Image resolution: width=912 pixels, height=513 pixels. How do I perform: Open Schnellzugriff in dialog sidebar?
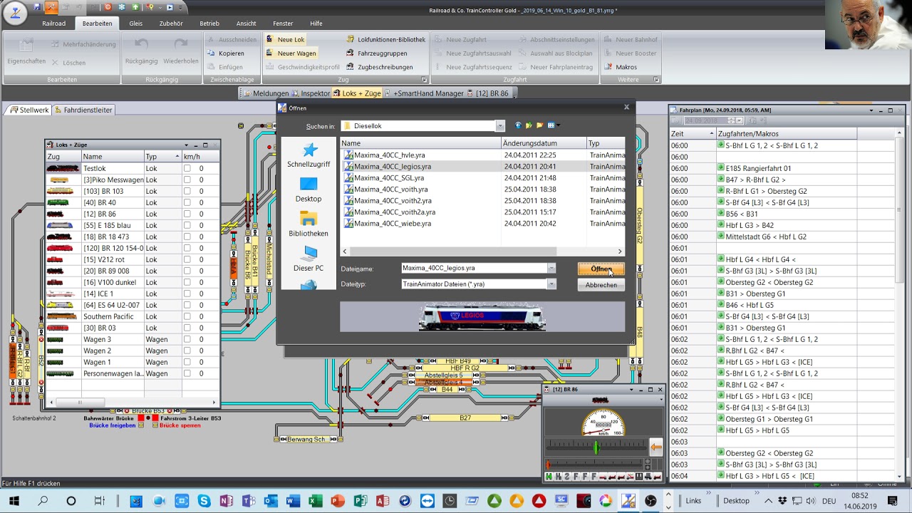(x=309, y=155)
